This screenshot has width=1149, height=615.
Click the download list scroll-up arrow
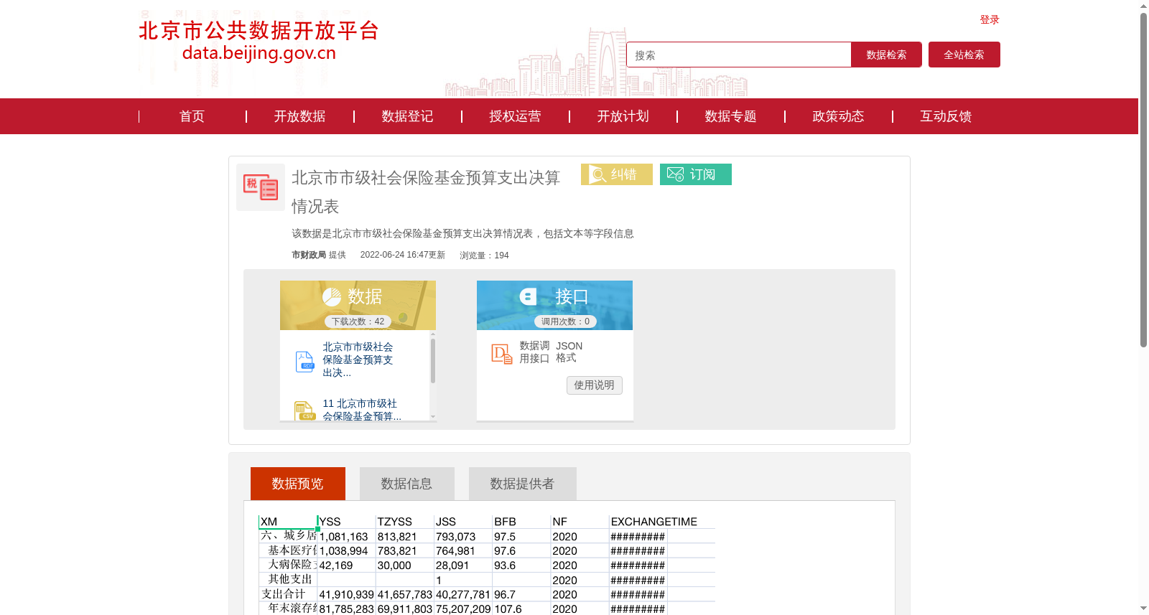[433, 334]
